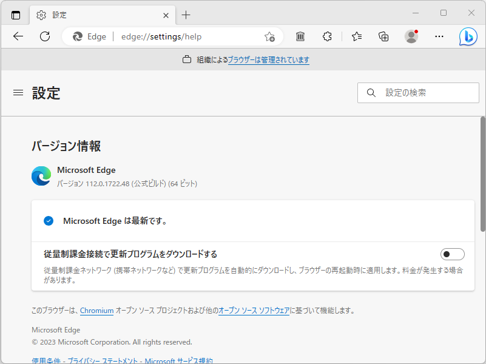Viewport: 486px width, 364px height.
Task: Open the Favorites star toolbar icon
Action: pos(356,36)
